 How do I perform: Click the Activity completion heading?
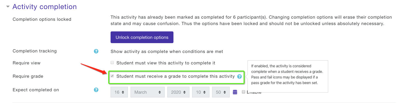pos(44,7)
